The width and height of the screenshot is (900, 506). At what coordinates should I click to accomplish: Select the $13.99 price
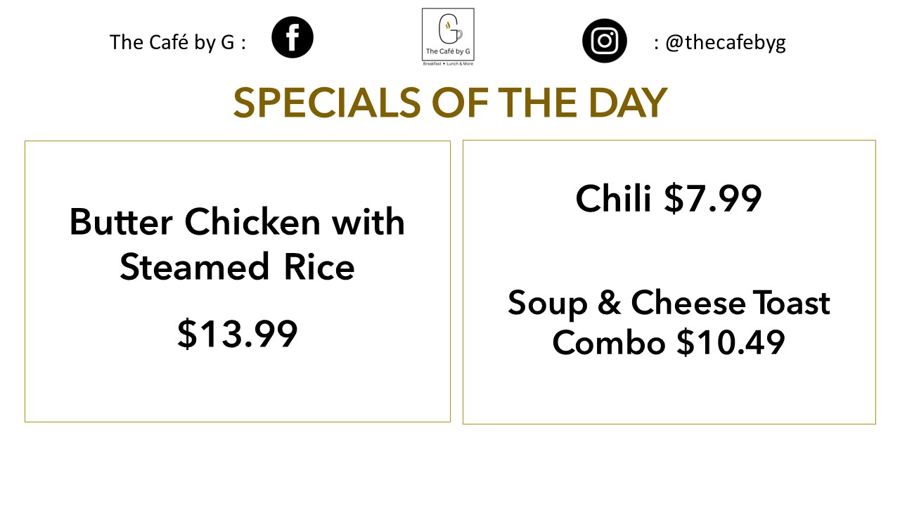pyautogui.click(x=237, y=334)
